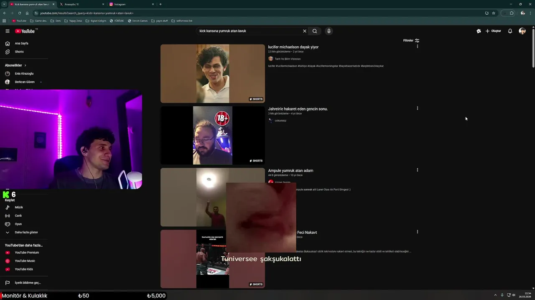
Task: Open Jahrein'e hakaret eden gencin sonu
Action: 298,109
